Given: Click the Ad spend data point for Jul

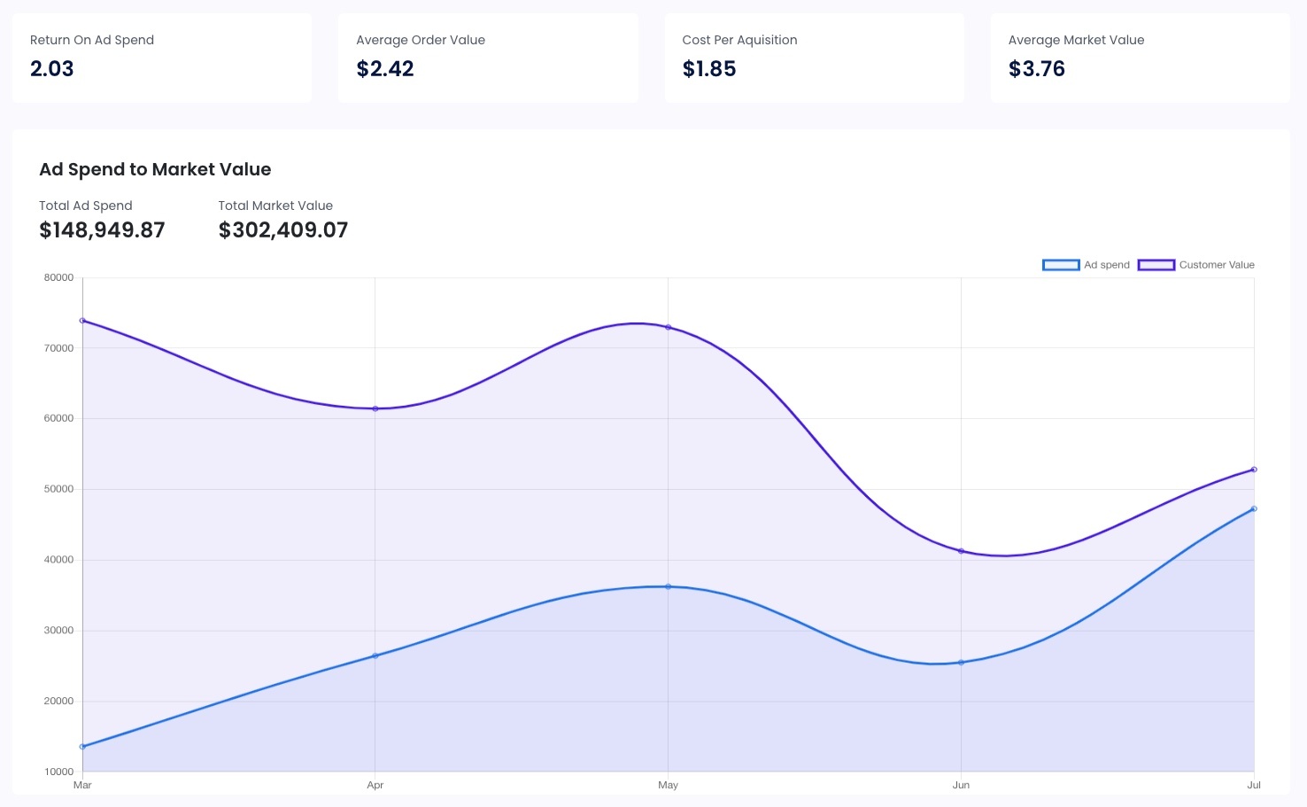Looking at the screenshot, I should coord(1254,508).
